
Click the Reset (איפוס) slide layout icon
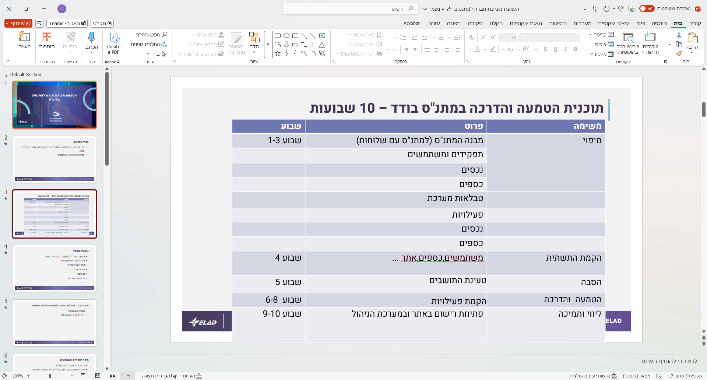(610, 44)
